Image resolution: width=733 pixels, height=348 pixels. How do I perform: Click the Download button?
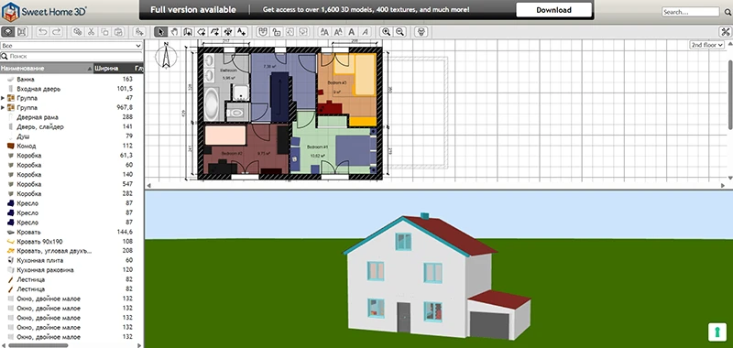pyautogui.click(x=553, y=10)
